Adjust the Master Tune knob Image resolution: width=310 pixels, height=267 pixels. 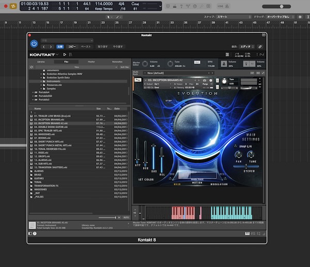point(170,64)
